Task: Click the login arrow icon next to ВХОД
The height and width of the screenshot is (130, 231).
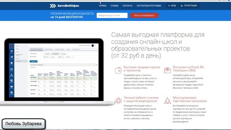Action: [169, 6]
